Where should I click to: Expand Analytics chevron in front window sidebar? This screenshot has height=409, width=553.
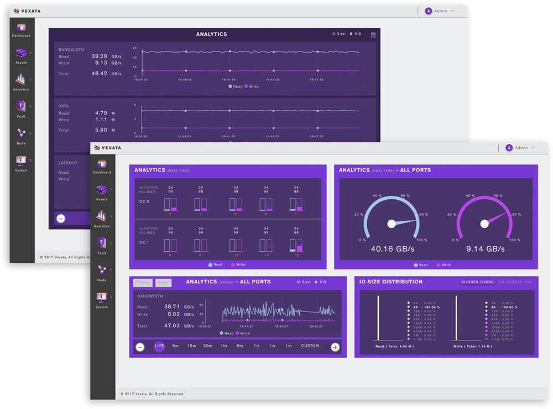point(111,216)
